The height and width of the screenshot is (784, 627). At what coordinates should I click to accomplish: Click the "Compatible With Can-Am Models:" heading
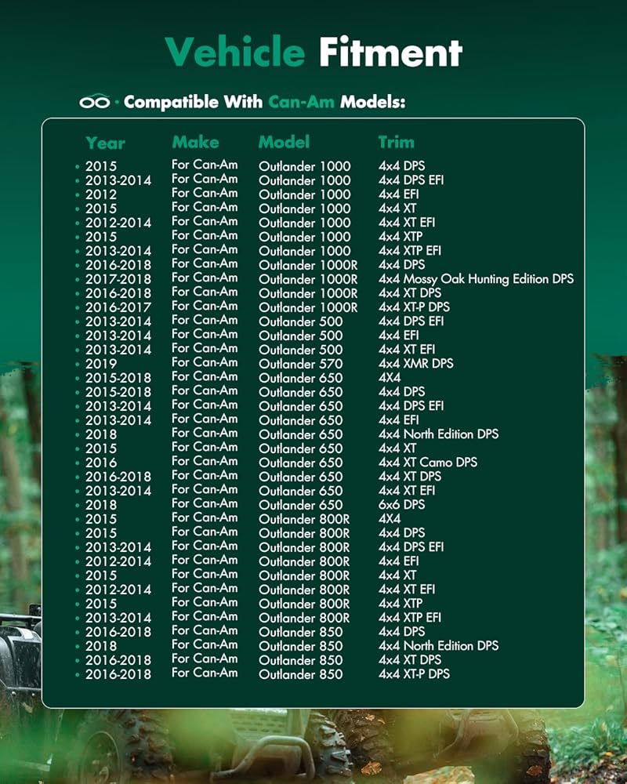pos(264,102)
